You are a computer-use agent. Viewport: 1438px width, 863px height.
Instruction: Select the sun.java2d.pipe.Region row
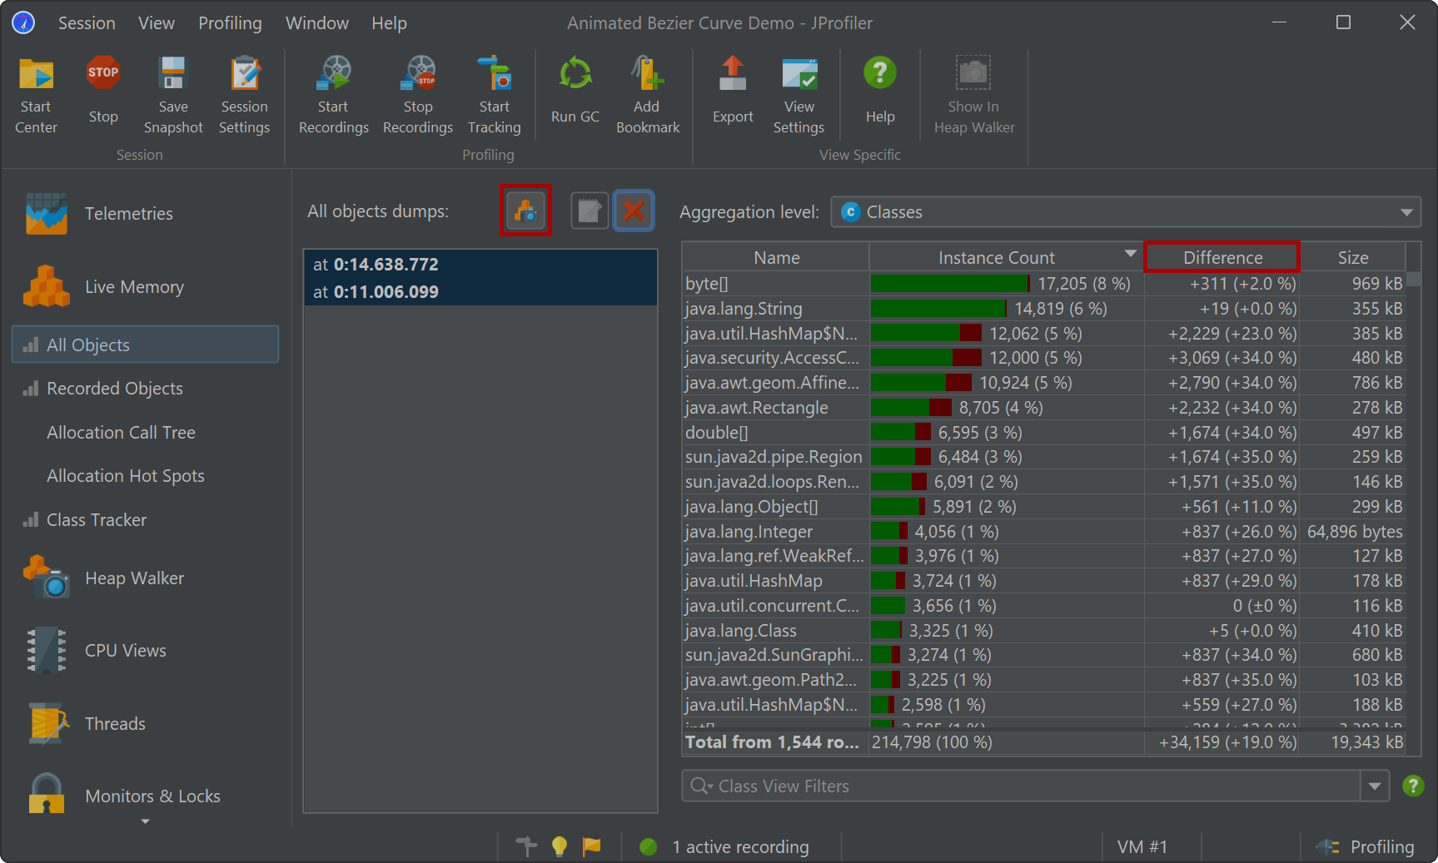1044,457
